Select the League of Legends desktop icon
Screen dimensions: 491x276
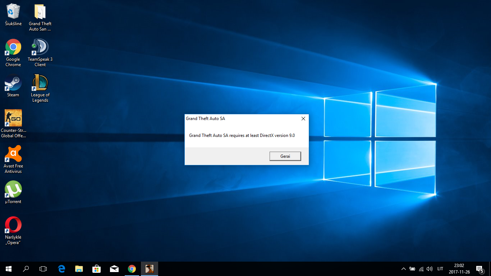coord(40,88)
